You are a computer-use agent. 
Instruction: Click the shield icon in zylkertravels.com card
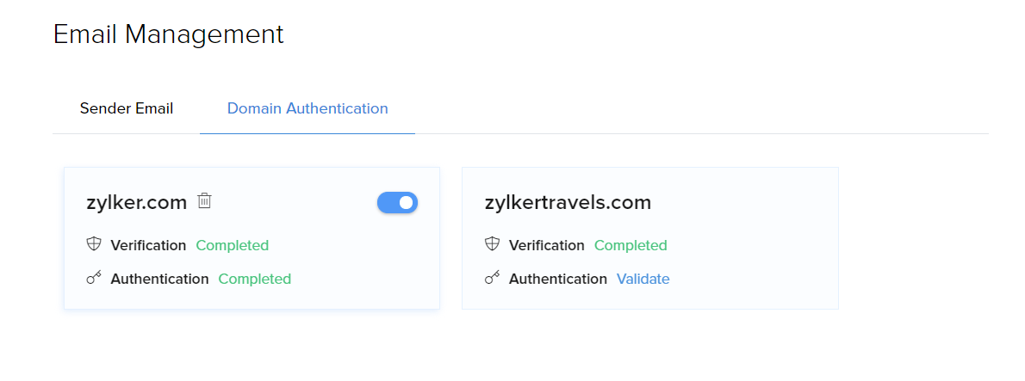pyautogui.click(x=492, y=244)
